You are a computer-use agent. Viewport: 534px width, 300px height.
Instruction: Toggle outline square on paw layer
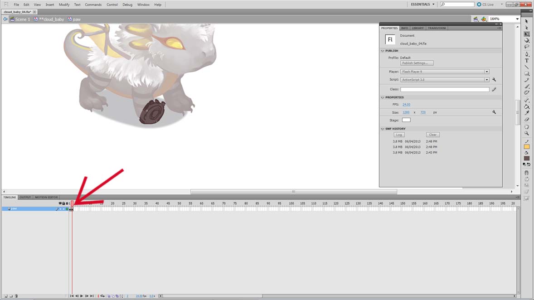tap(67, 209)
